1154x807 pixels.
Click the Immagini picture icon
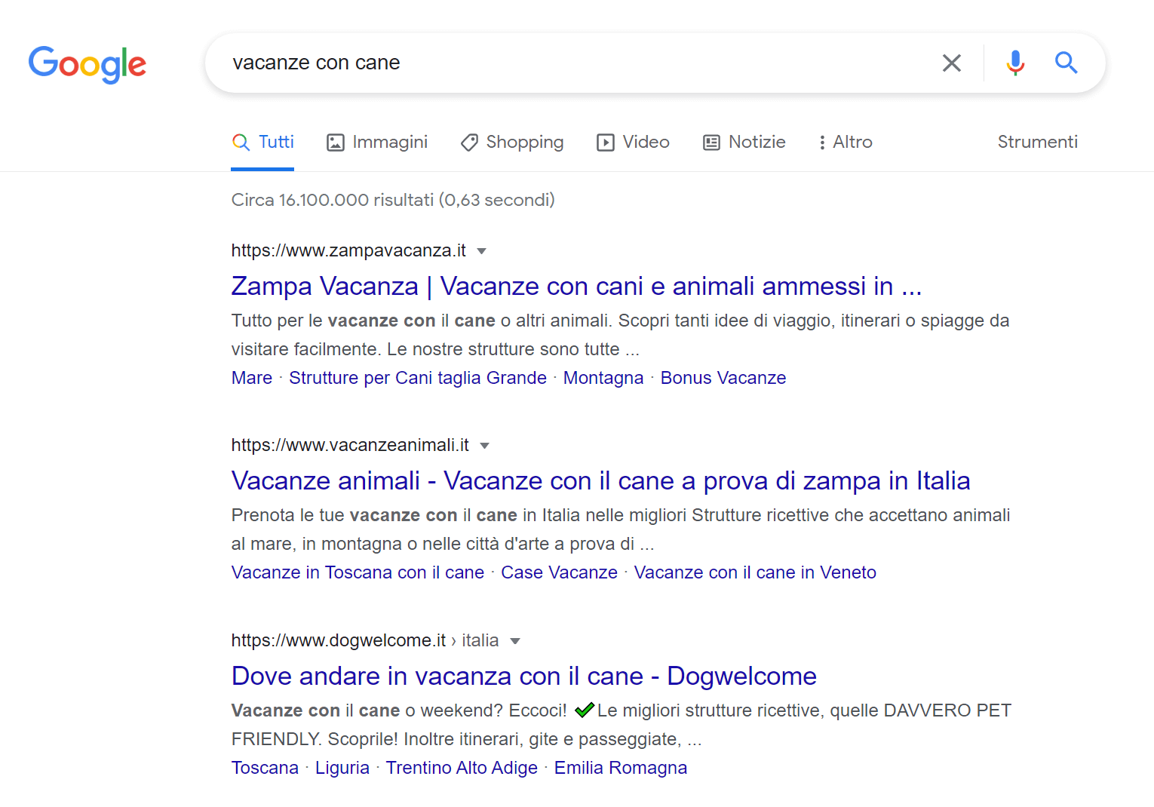click(335, 142)
